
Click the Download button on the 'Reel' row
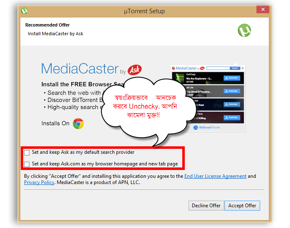tap(232, 104)
